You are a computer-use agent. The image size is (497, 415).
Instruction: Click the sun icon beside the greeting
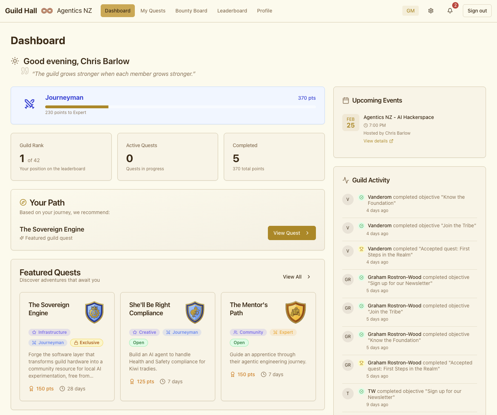point(15,61)
